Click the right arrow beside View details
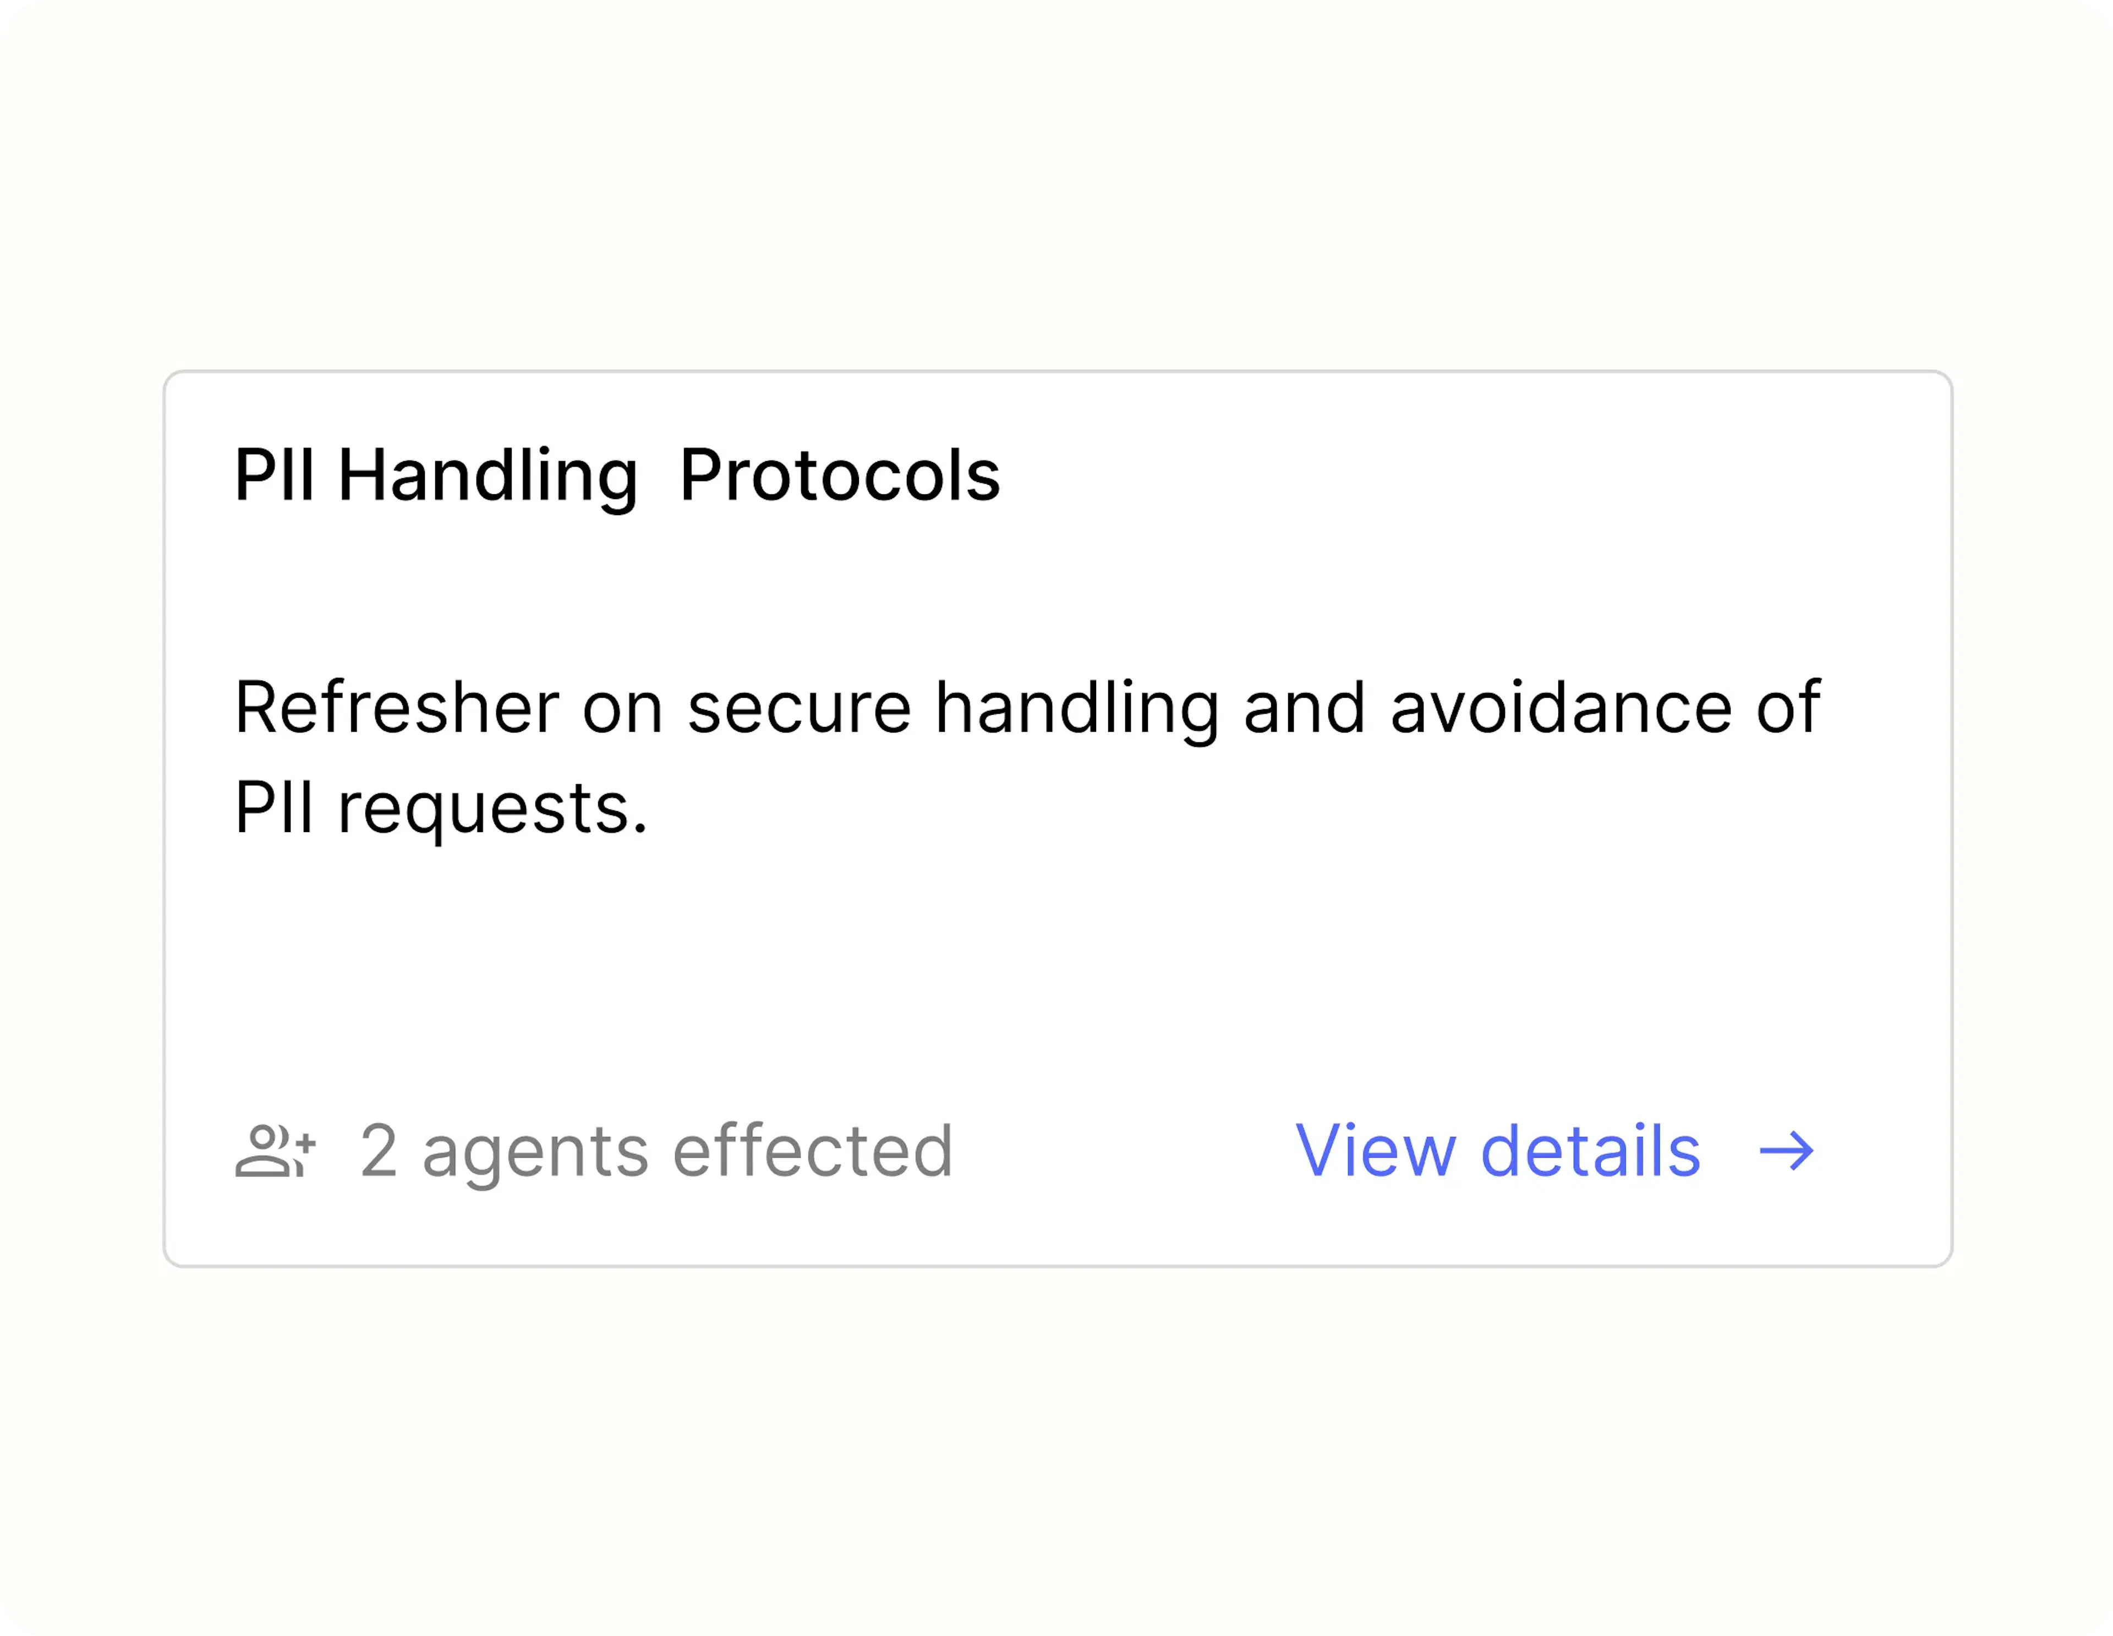The width and height of the screenshot is (2113, 1636). (x=1787, y=1151)
